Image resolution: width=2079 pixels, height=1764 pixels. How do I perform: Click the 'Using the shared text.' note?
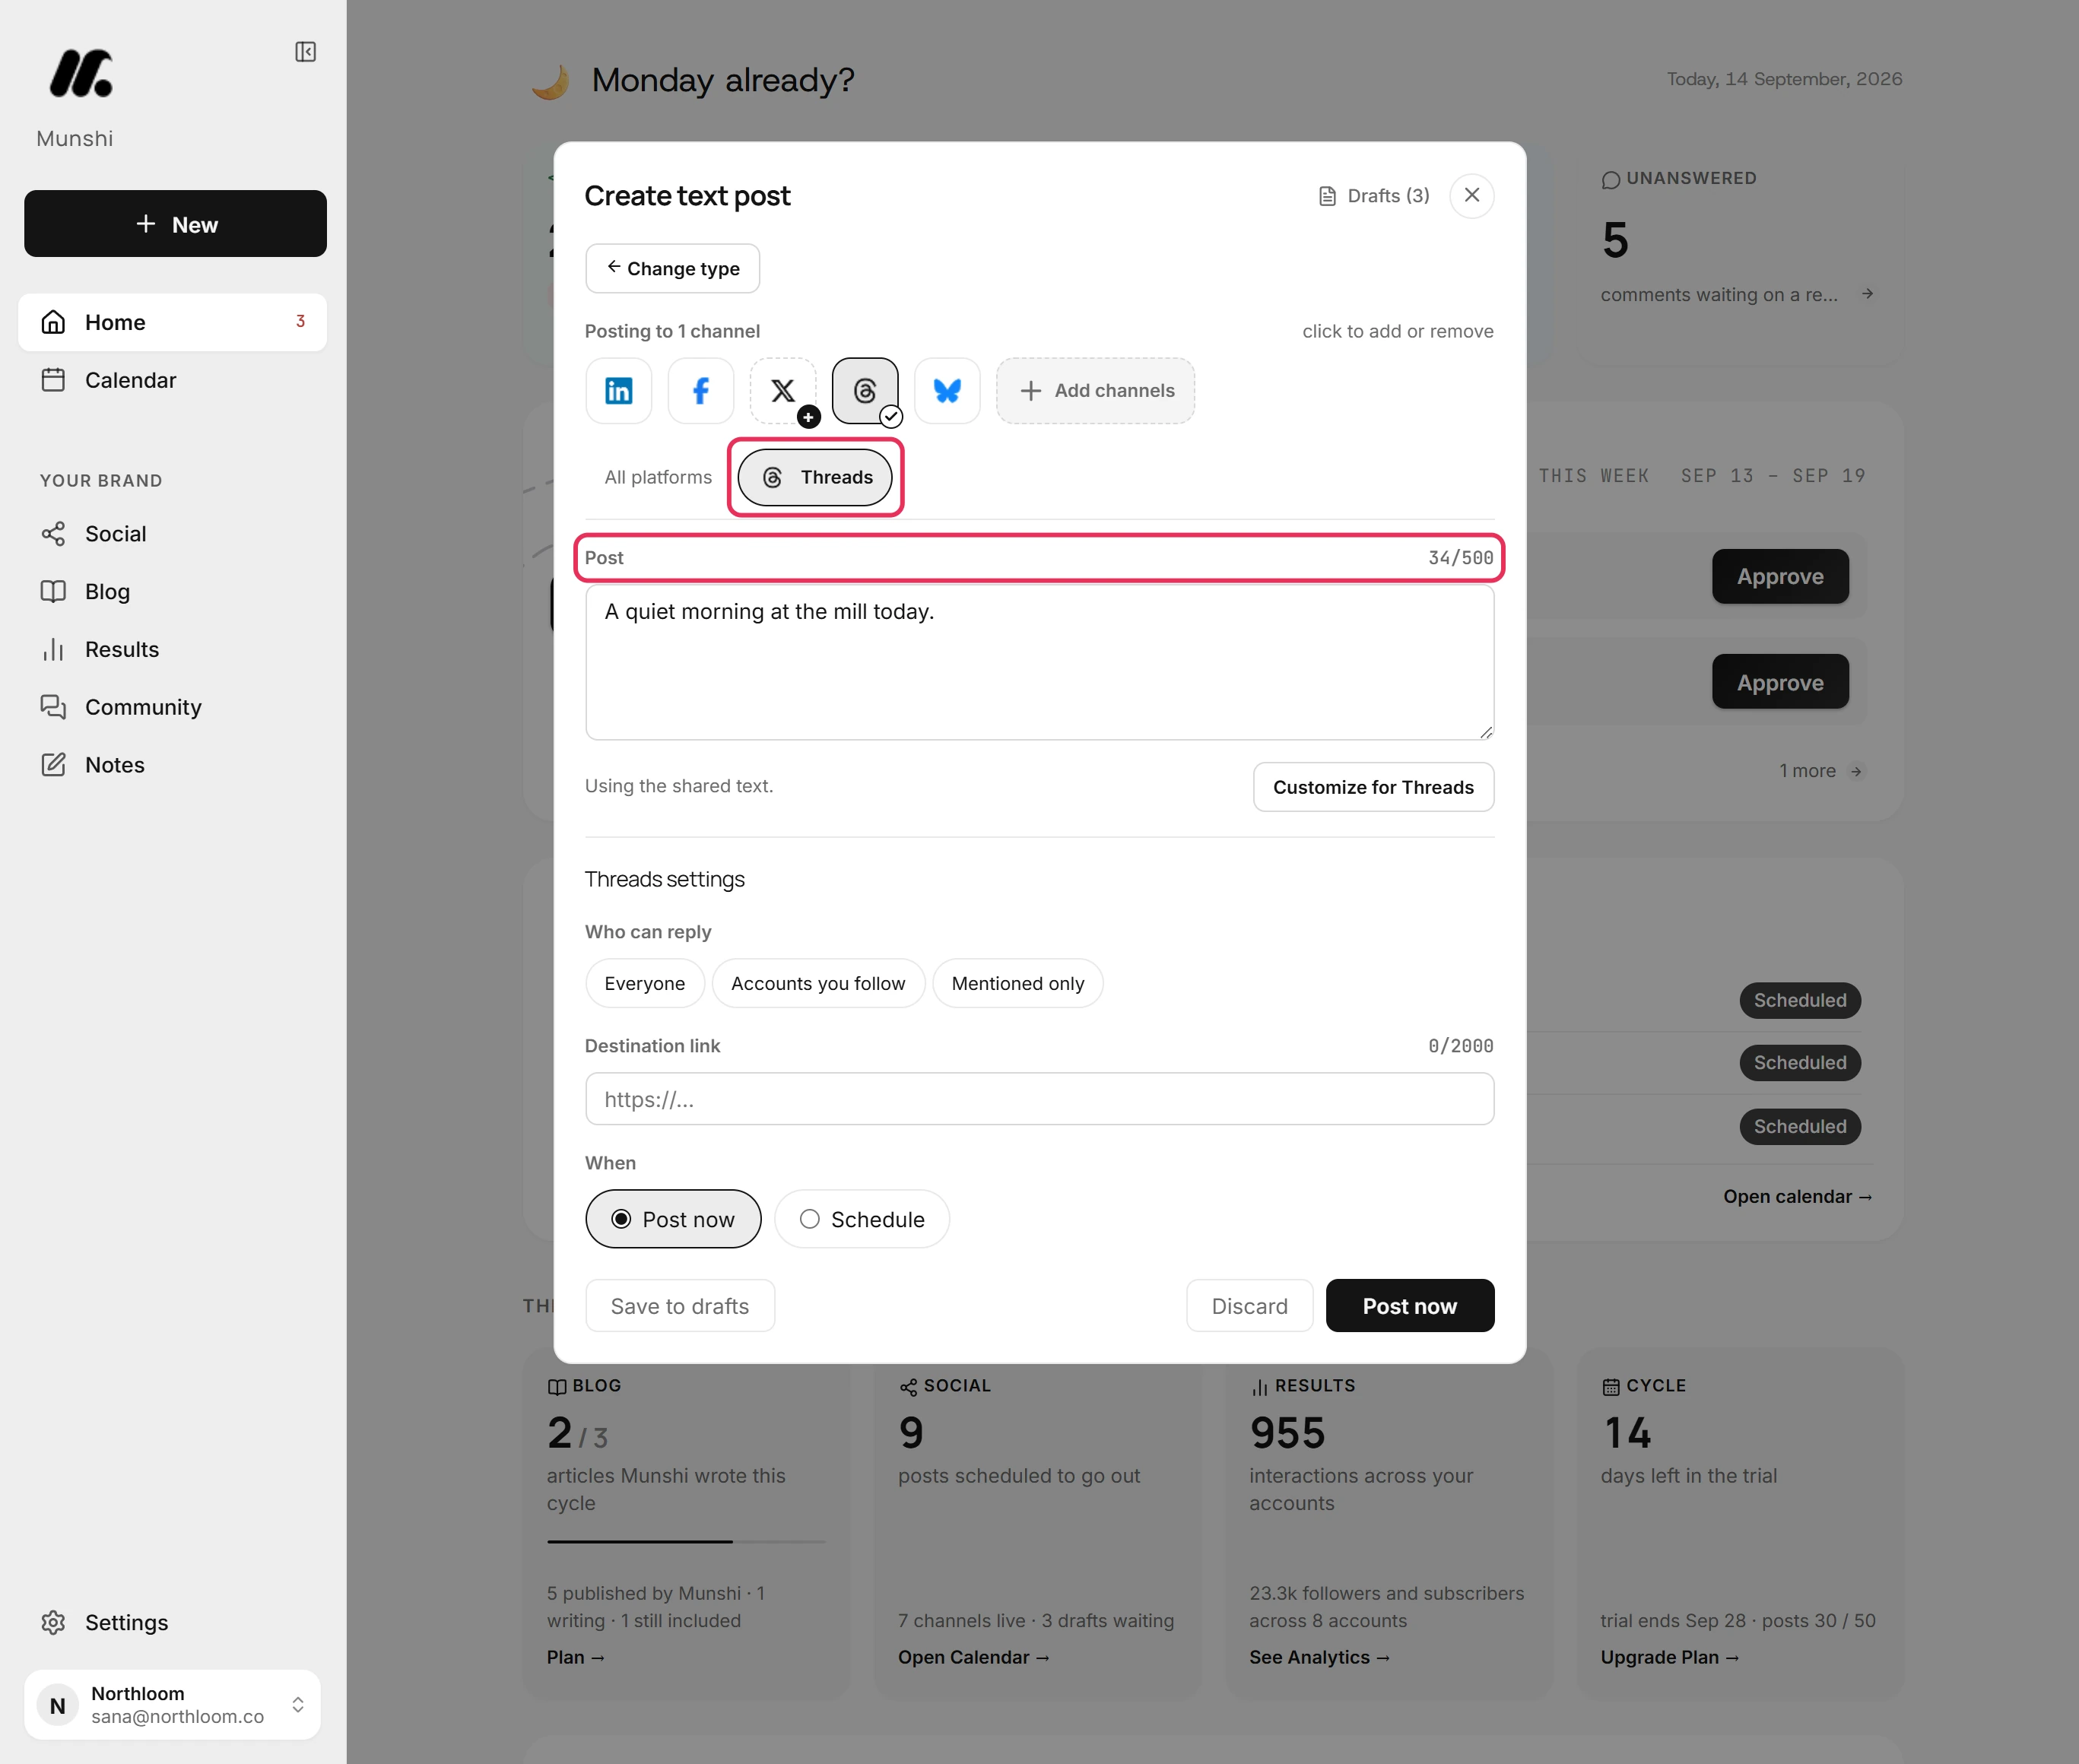pyautogui.click(x=679, y=786)
